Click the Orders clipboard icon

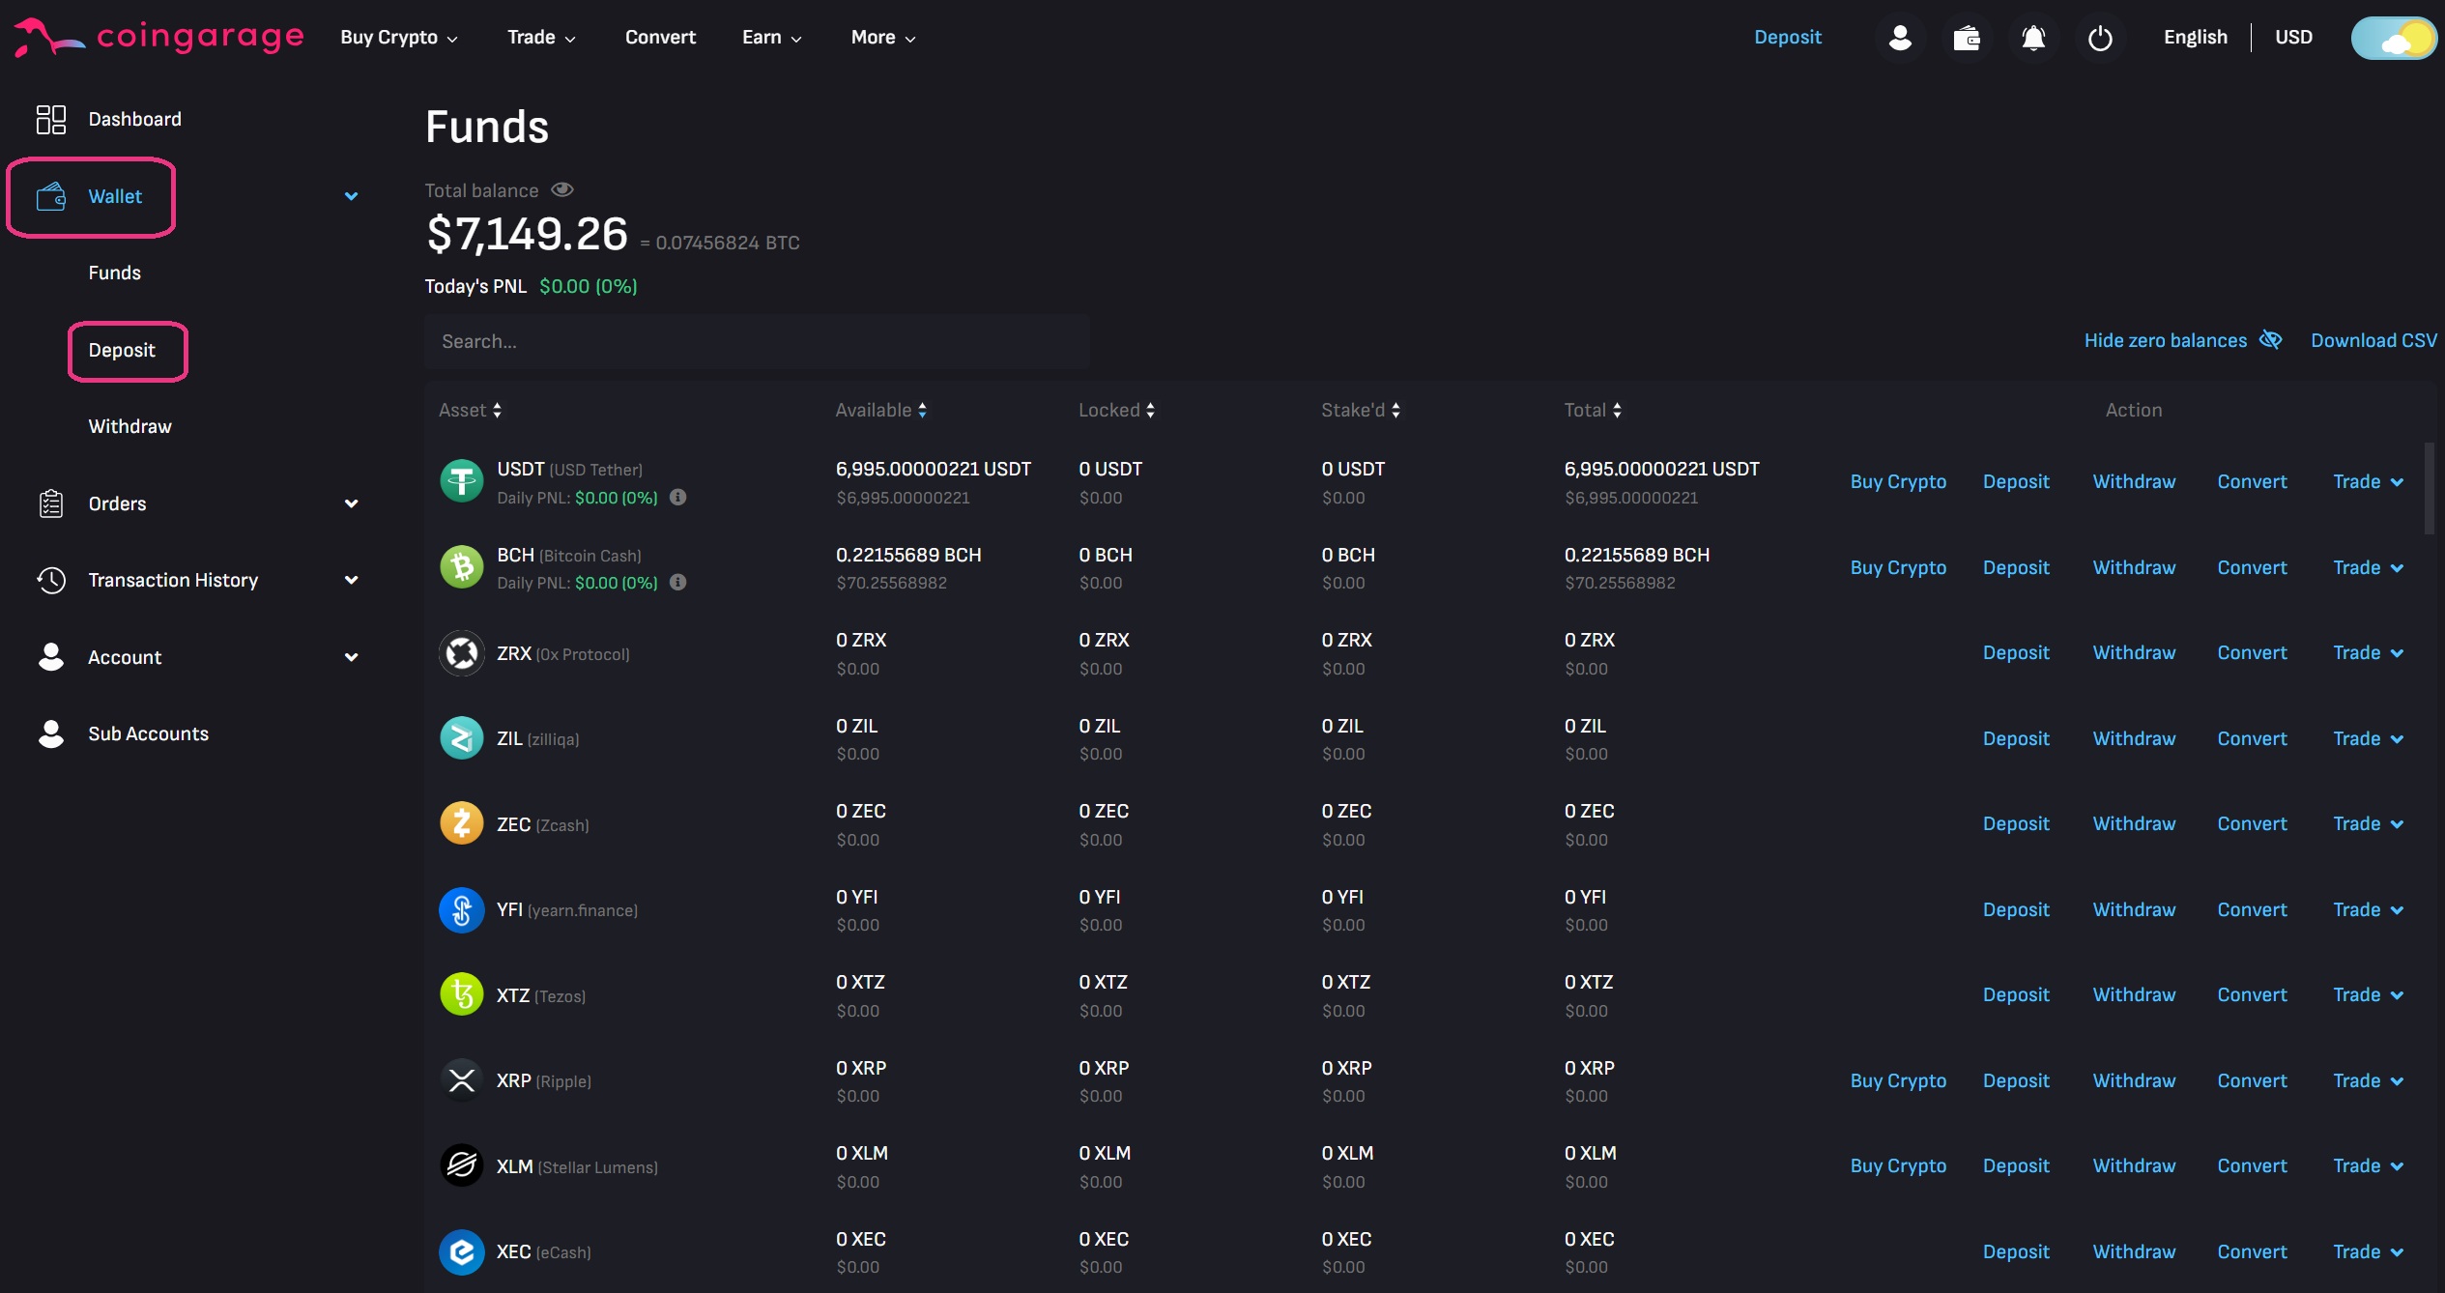pyautogui.click(x=51, y=503)
